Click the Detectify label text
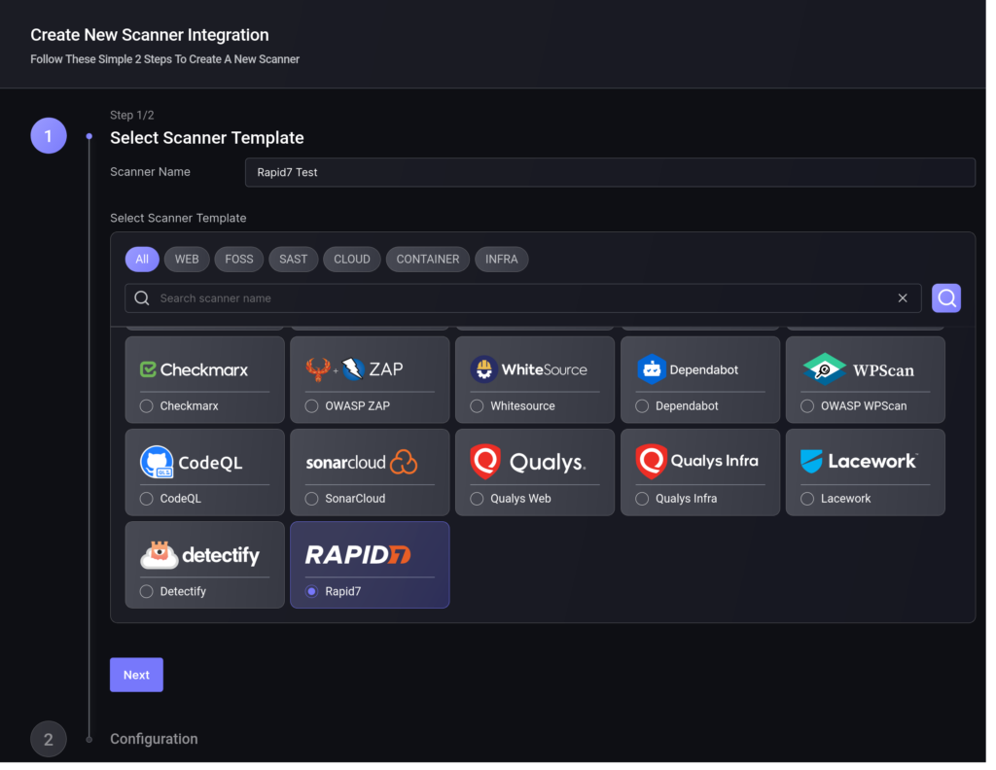This screenshot has width=996, height=770. click(x=183, y=592)
